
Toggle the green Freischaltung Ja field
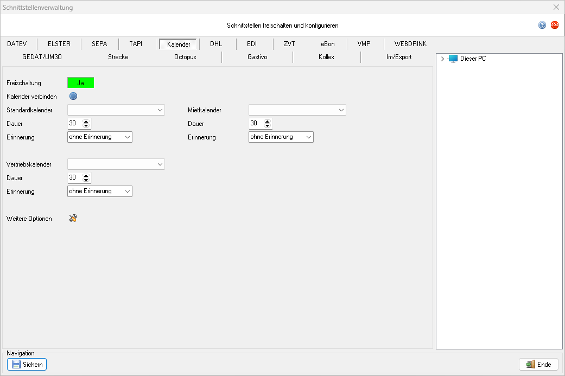[80, 82]
